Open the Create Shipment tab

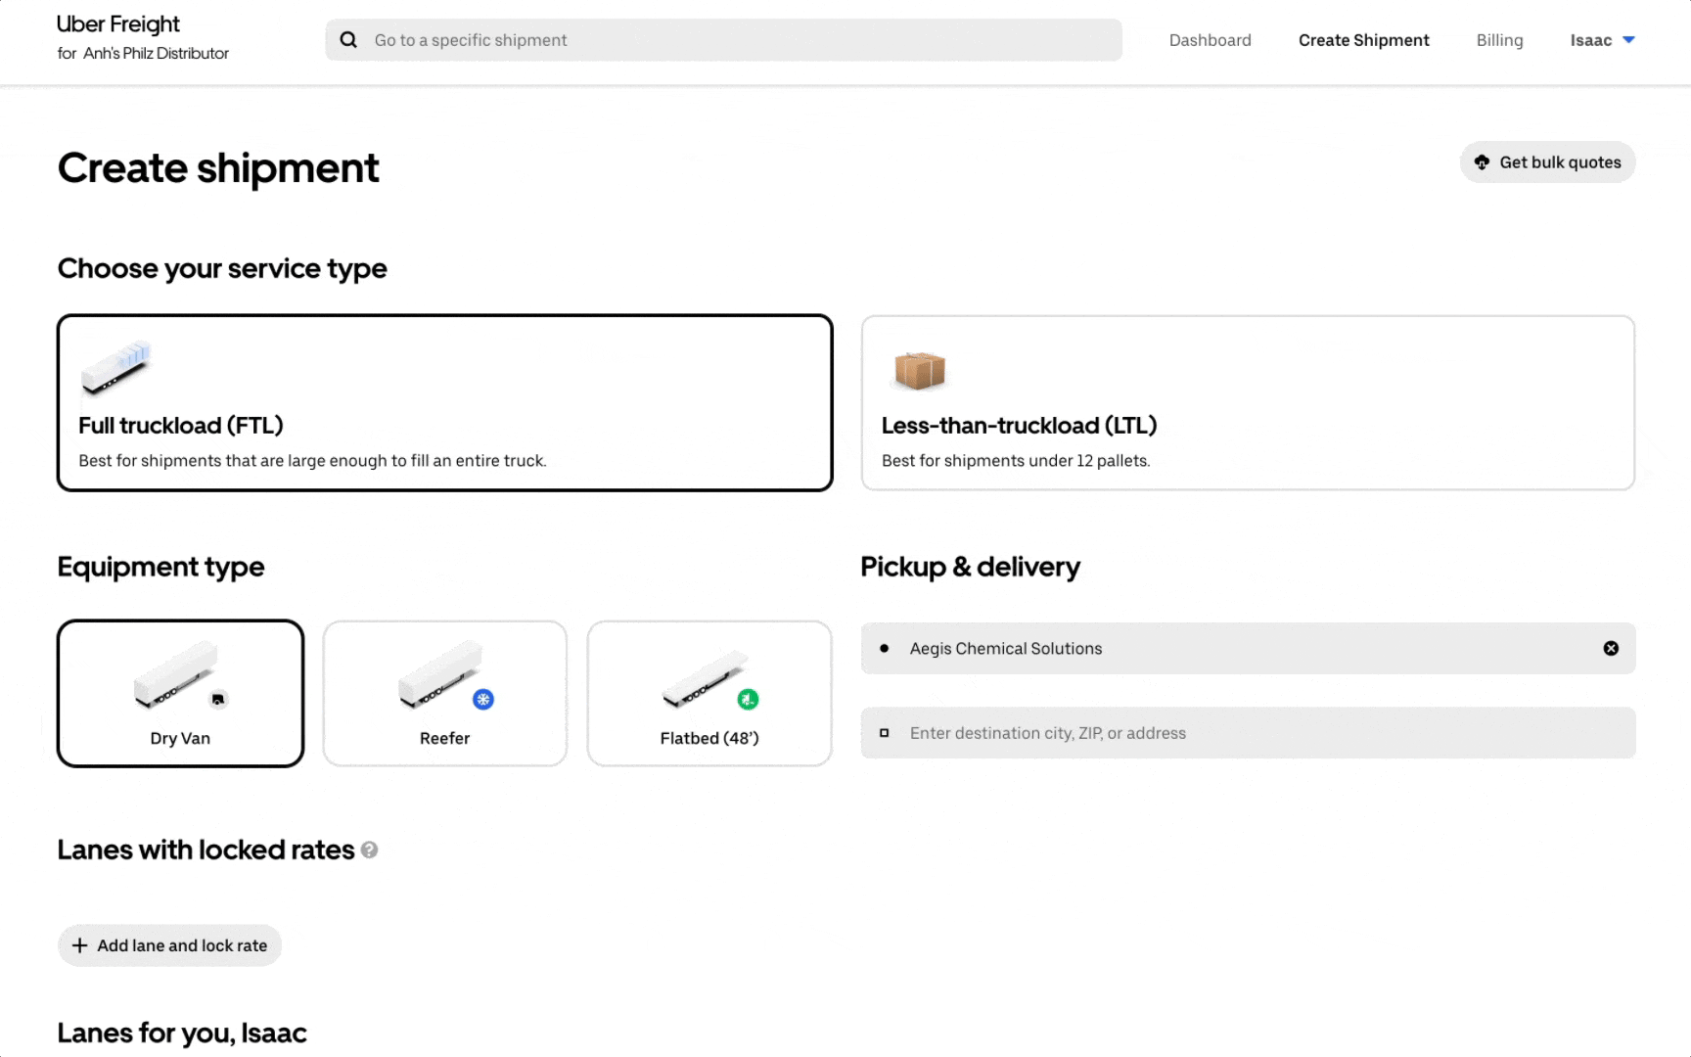pyautogui.click(x=1363, y=40)
